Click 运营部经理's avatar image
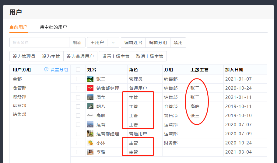 90,134
